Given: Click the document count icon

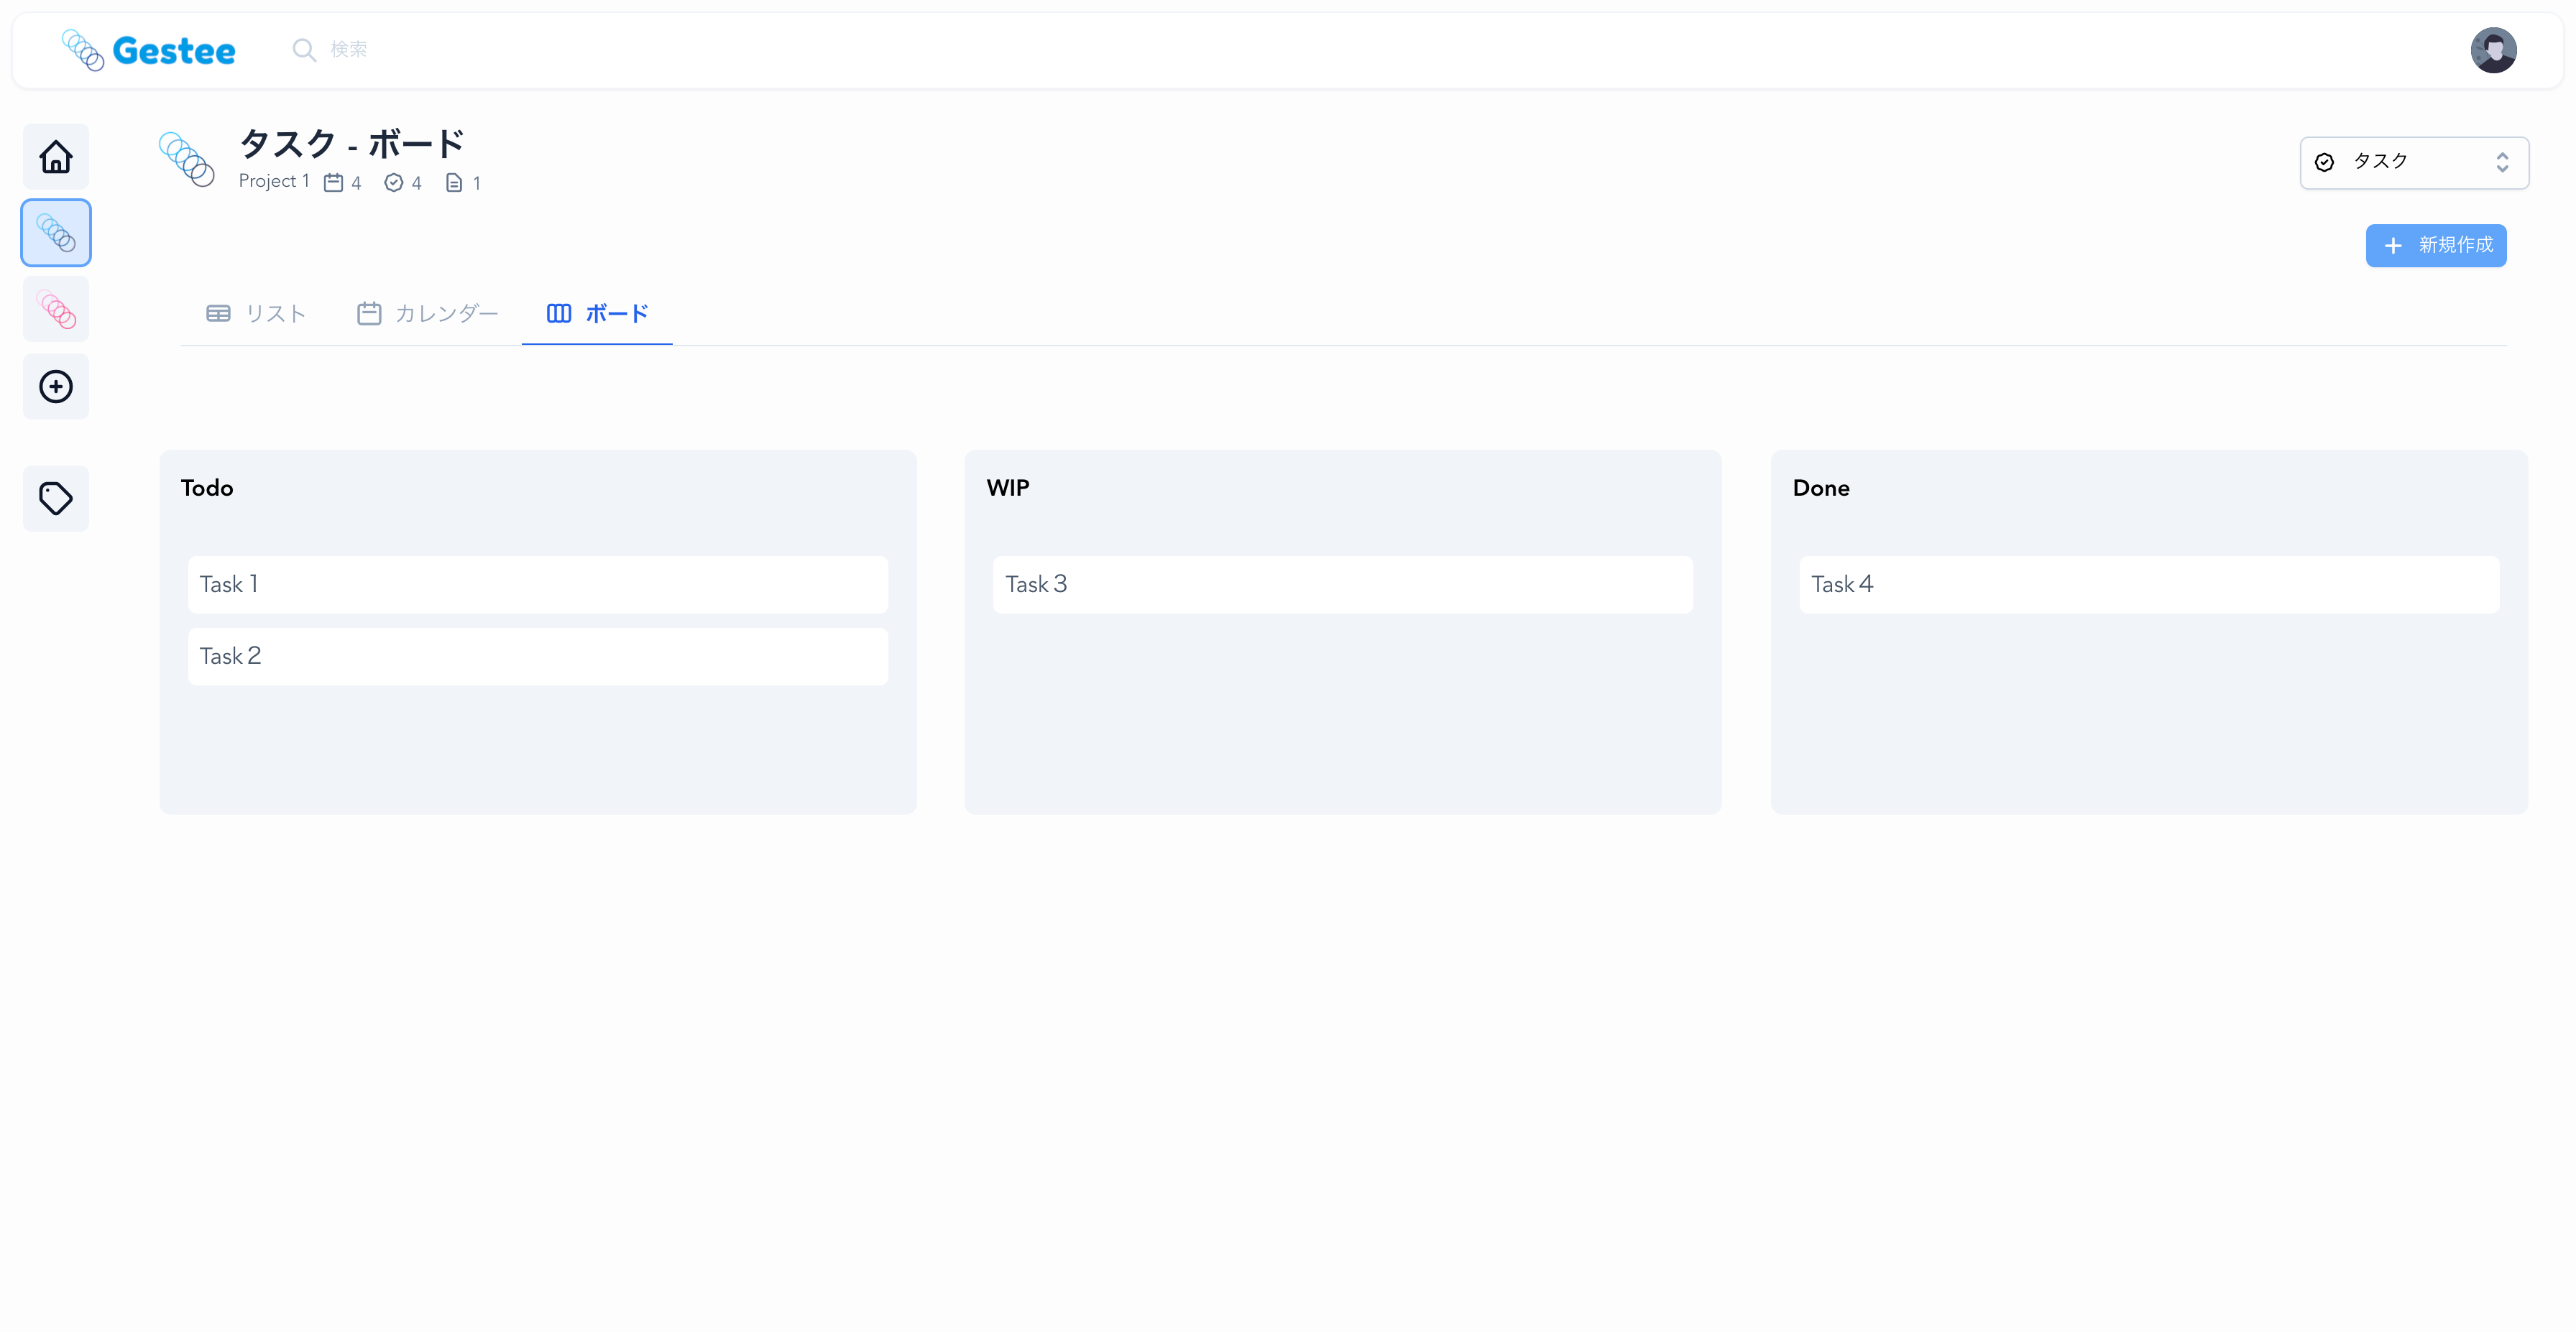Looking at the screenshot, I should coord(454,183).
